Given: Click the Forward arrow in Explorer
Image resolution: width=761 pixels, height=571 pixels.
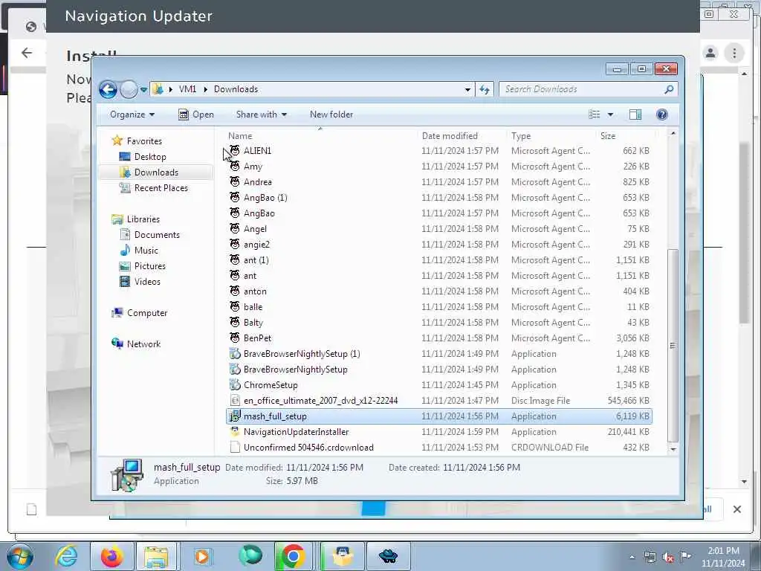Looking at the screenshot, I should (x=129, y=90).
